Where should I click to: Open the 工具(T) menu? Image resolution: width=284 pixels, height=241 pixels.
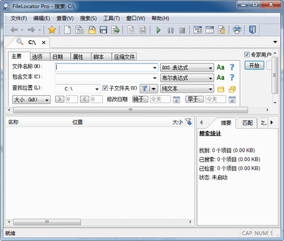click(111, 18)
